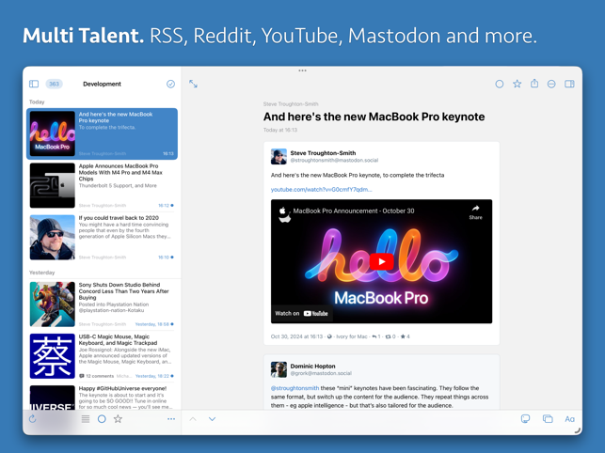Click the window resize corner handle
This screenshot has width=605, height=453.
[x=578, y=430]
